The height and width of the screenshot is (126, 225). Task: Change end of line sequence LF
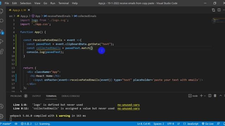click(178, 124)
